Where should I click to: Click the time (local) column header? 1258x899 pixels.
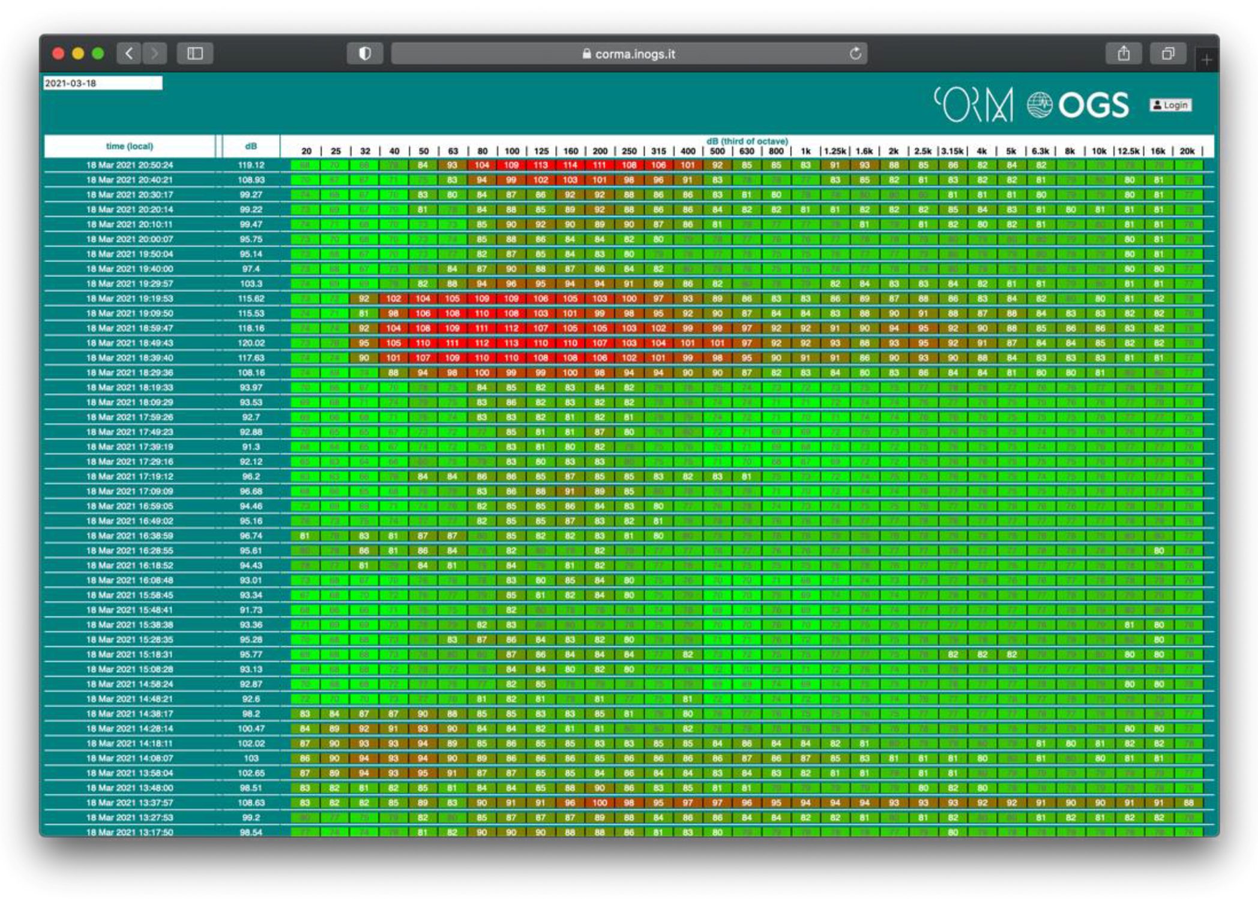tap(129, 146)
